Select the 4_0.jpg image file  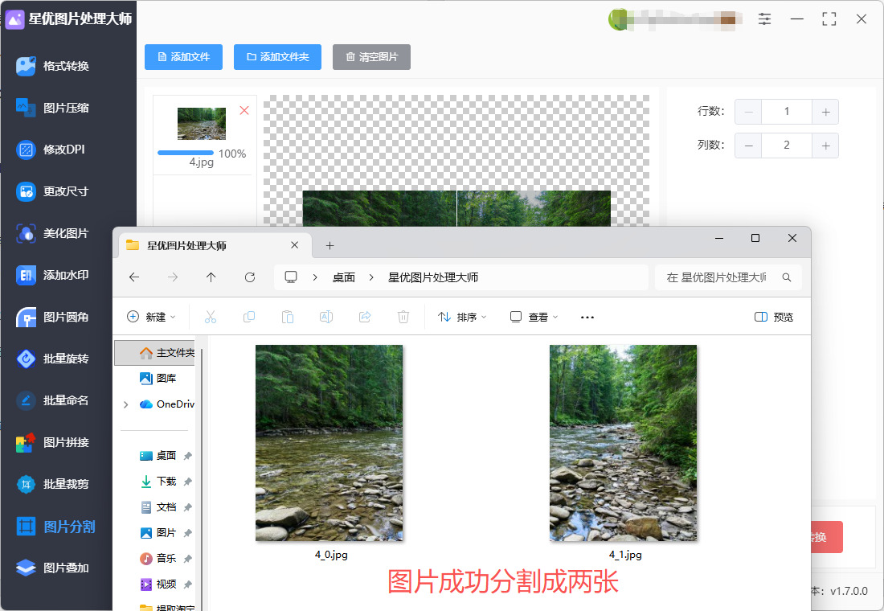330,453
